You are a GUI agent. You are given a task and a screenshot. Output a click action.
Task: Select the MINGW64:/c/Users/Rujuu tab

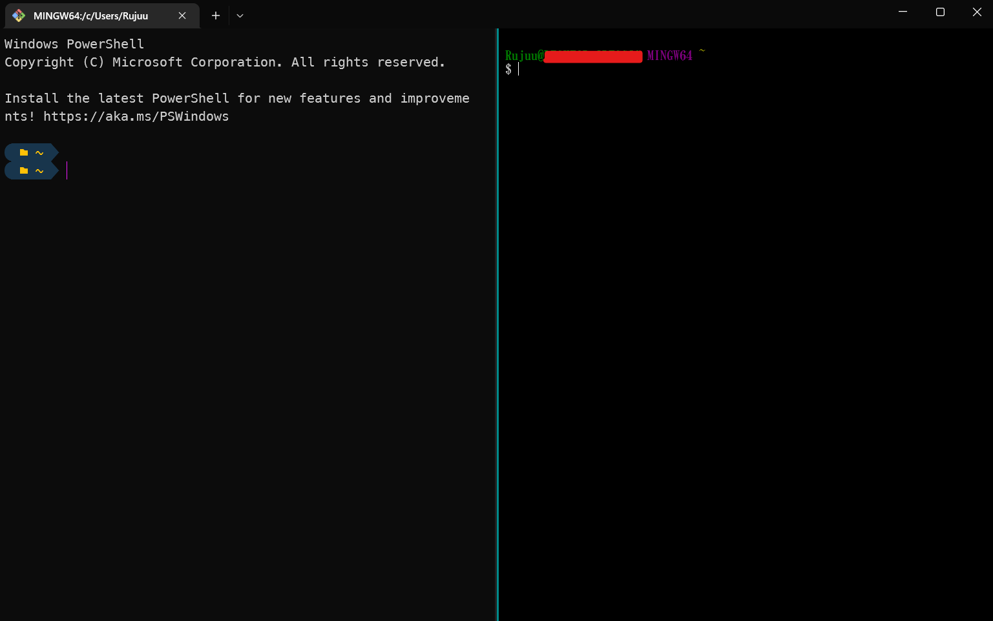(x=102, y=15)
